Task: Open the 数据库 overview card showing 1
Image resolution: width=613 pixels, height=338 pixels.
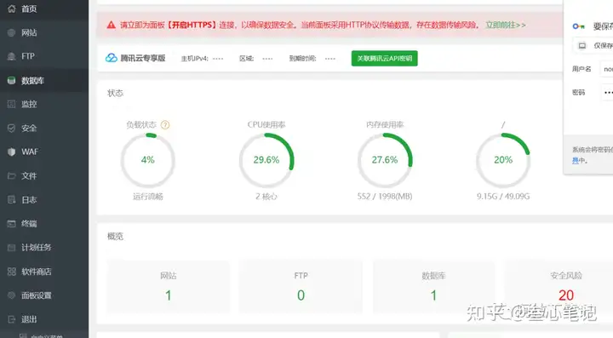Action: pos(433,287)
